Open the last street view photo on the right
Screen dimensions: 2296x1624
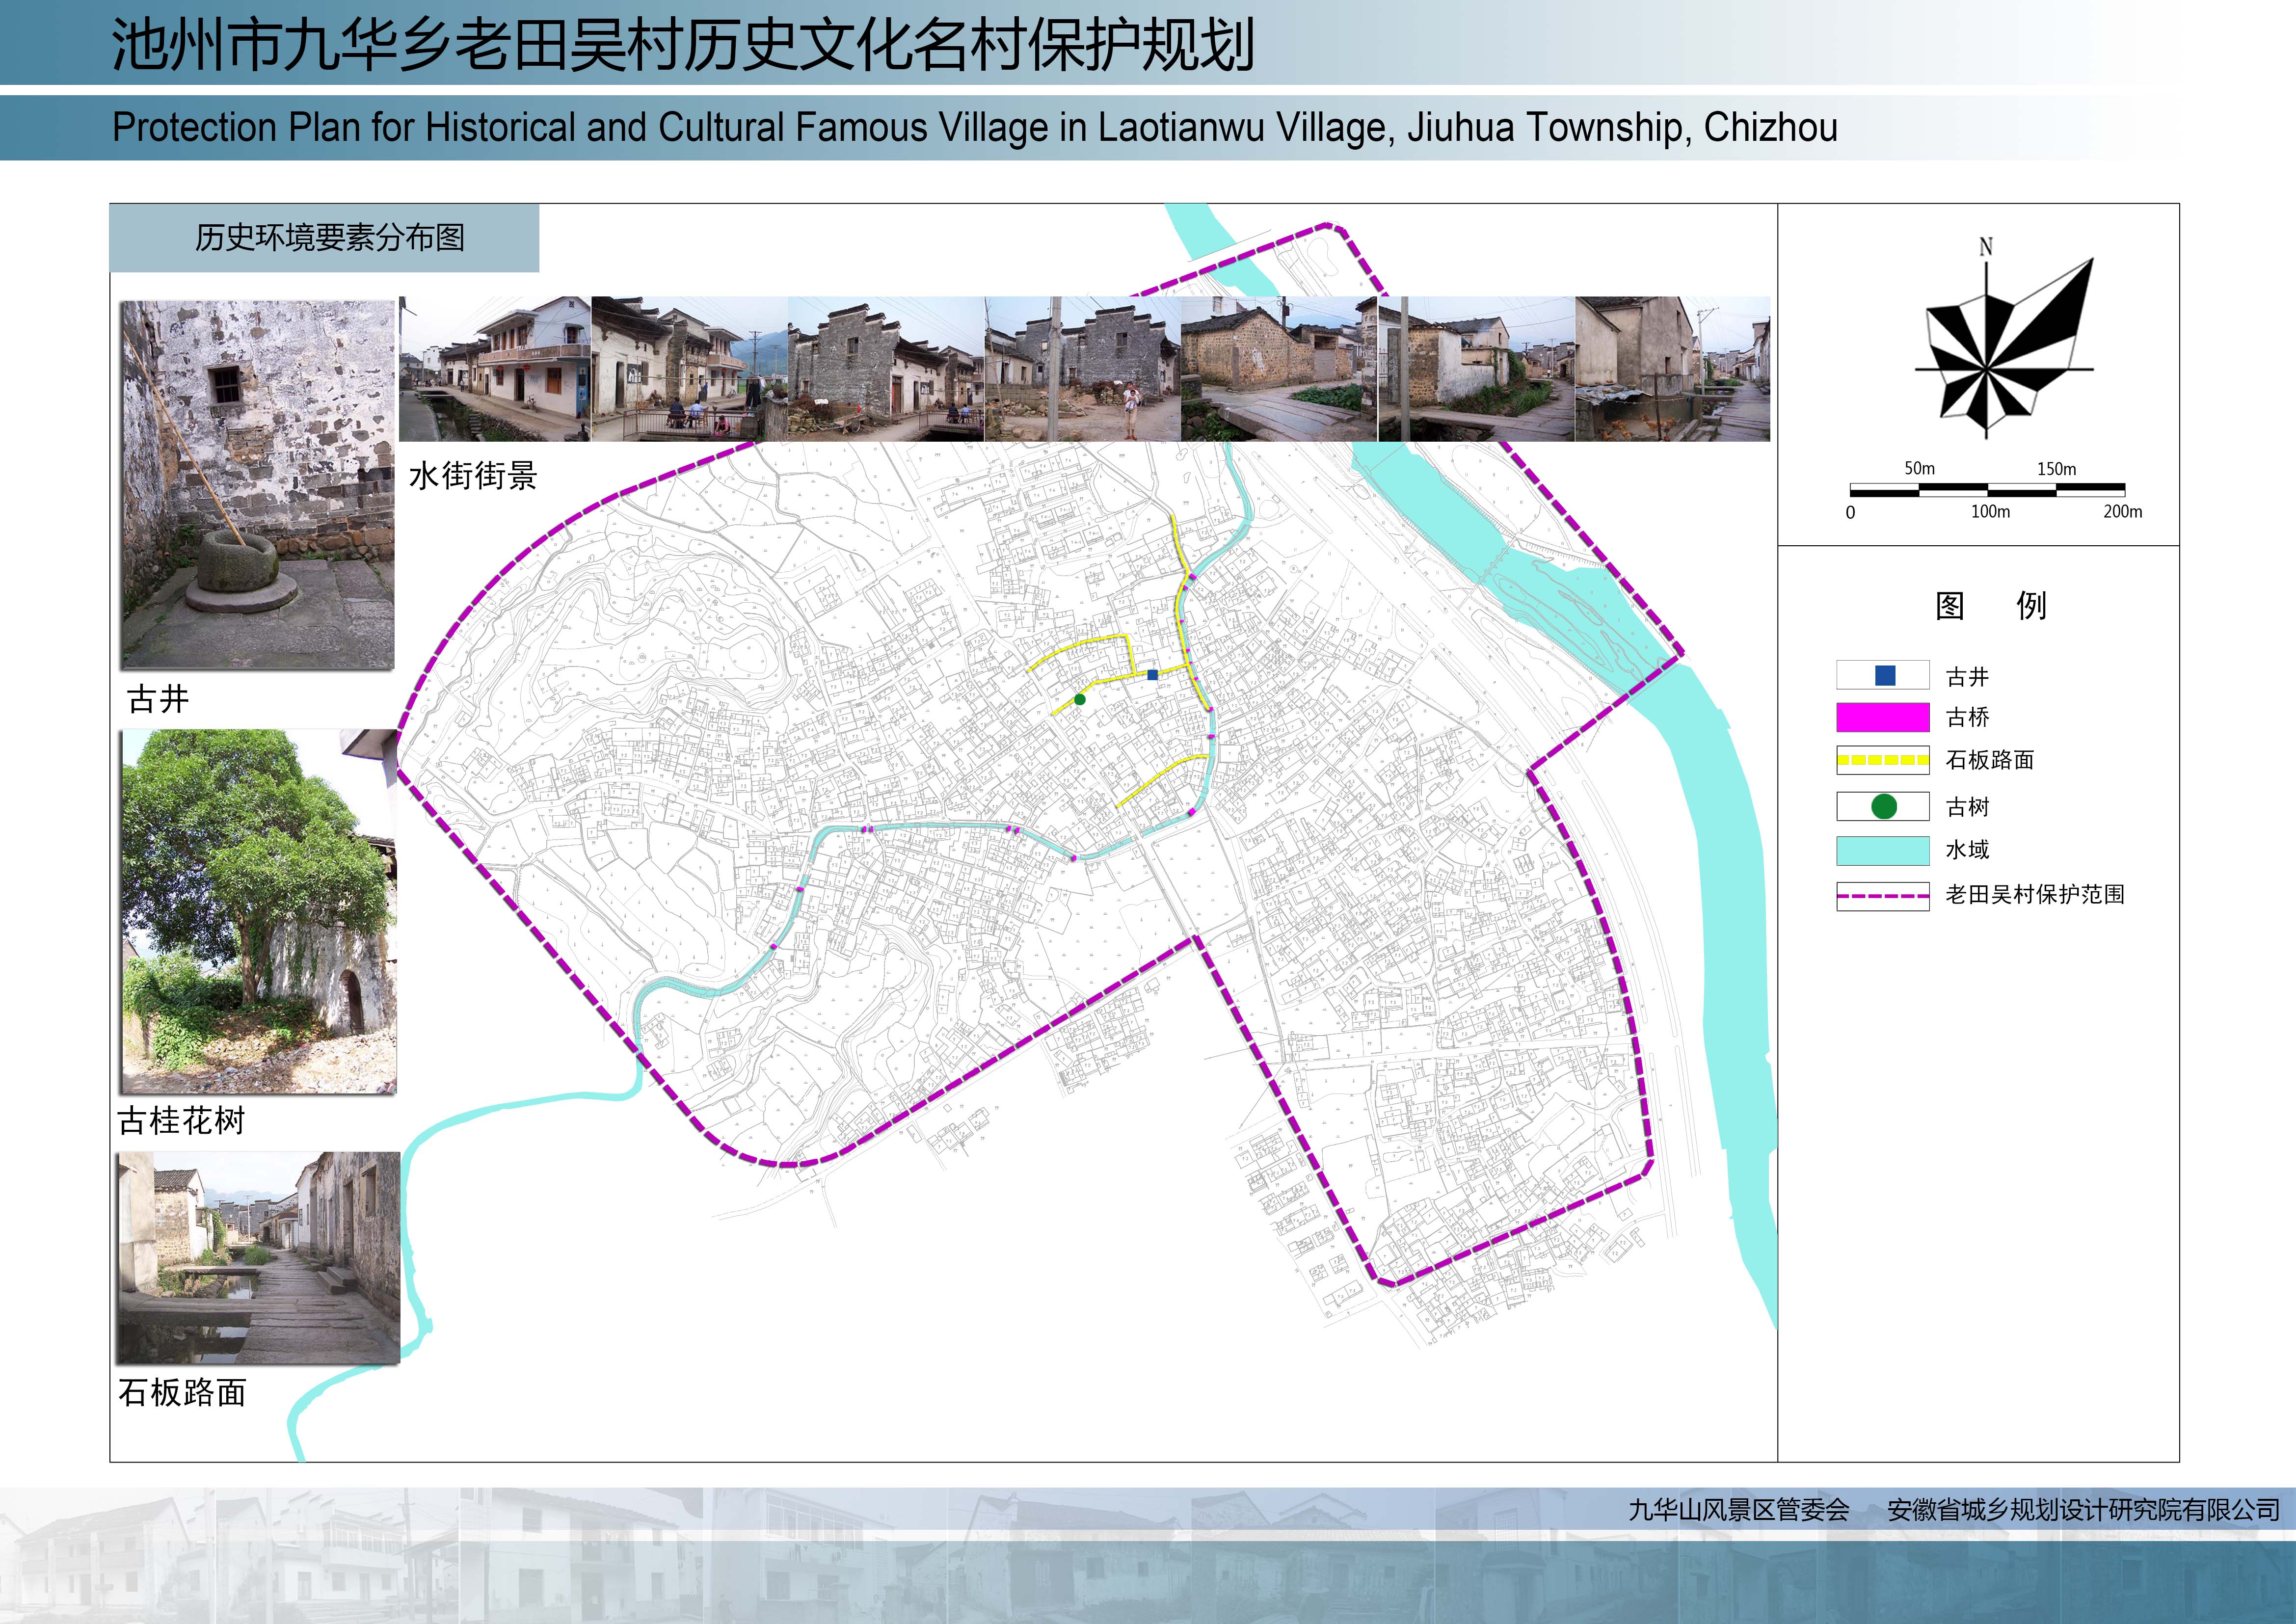tap(1672, 369)
